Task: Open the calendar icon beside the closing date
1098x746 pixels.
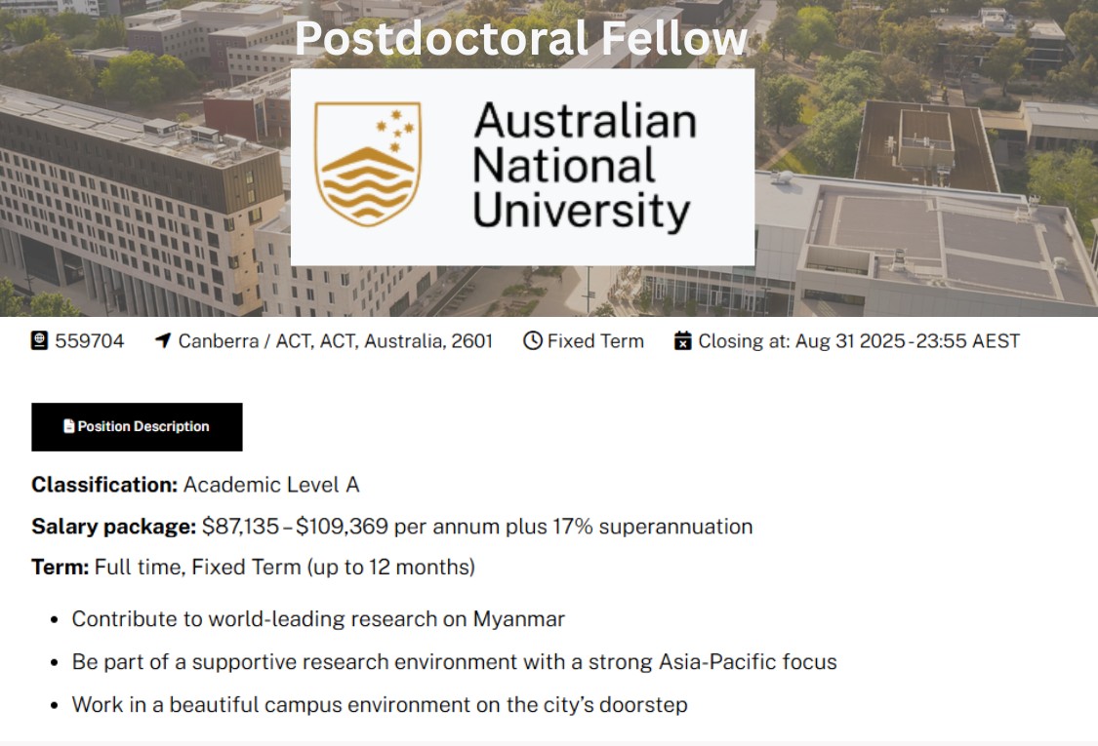Action: coord(680,340)
